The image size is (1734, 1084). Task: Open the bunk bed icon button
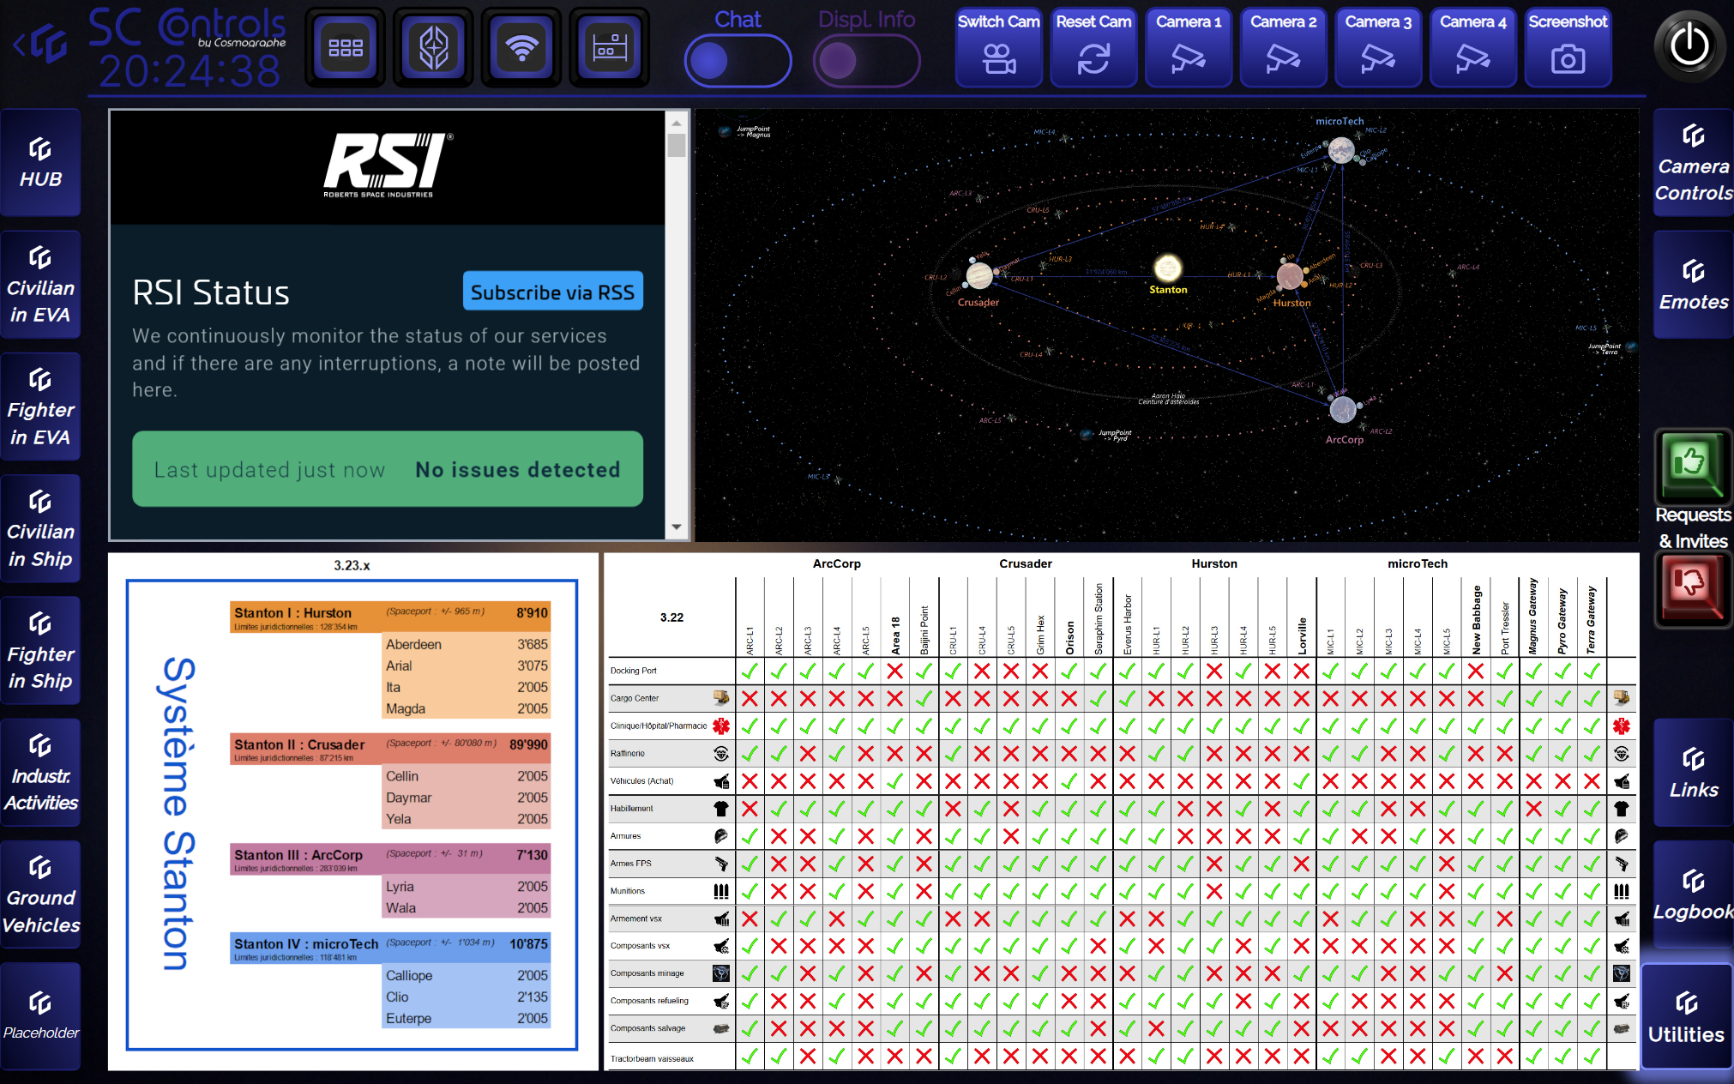click(610, 47)
